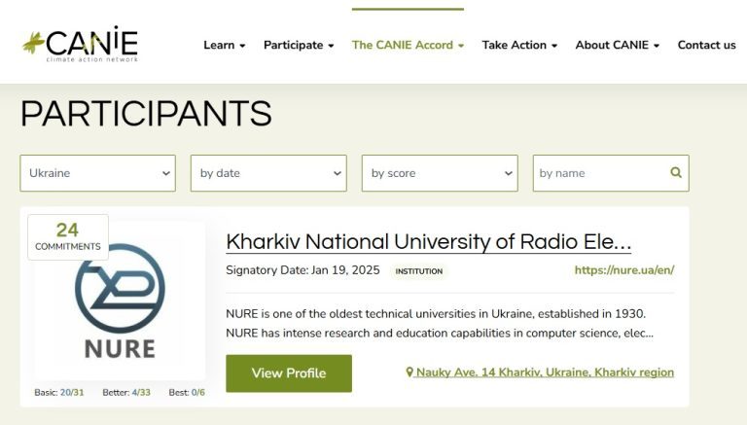Click the INSTITUTION tag label
The width and height of the screenshot is (747, 425).
pos(418,271)
